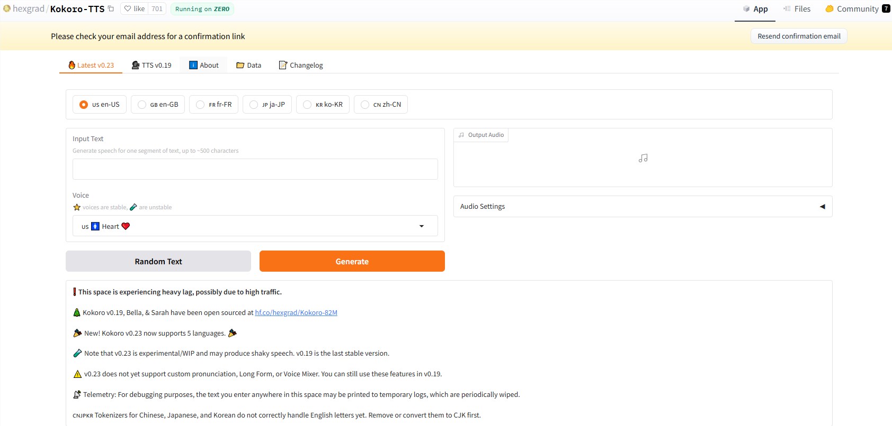892x426 pixels.
Task: Click the Running on ZERO status badge
Action: pos(202,9)
